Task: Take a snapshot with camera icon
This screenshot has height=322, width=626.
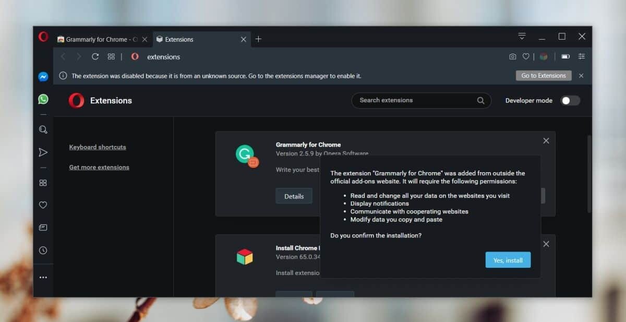Action: coord(513,56)
